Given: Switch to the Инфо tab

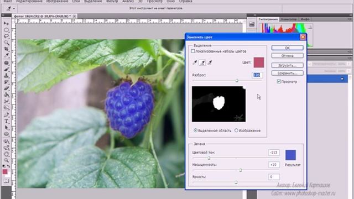Looking at the screenshot, I should [305, 19].
